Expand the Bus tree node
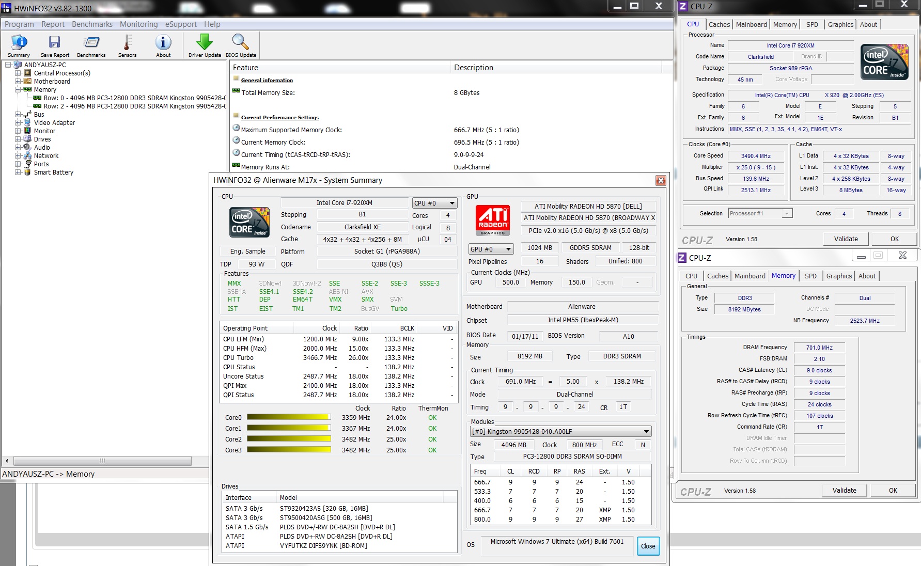 [18, 115]
